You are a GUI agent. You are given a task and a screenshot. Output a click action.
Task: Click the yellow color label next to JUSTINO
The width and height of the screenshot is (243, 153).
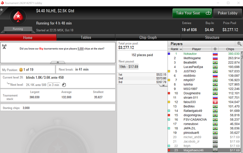click(169, 71)
